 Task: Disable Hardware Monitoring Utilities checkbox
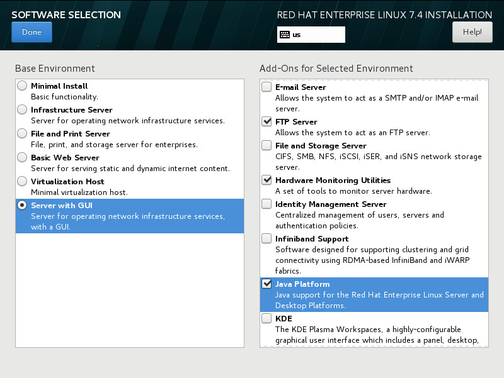[266, 180]
